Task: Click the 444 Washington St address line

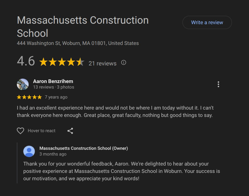Action: tap(78, 43)
